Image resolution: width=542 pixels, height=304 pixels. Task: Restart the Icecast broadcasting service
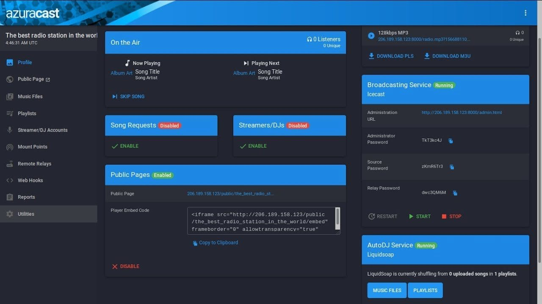(x=383, y=216)
